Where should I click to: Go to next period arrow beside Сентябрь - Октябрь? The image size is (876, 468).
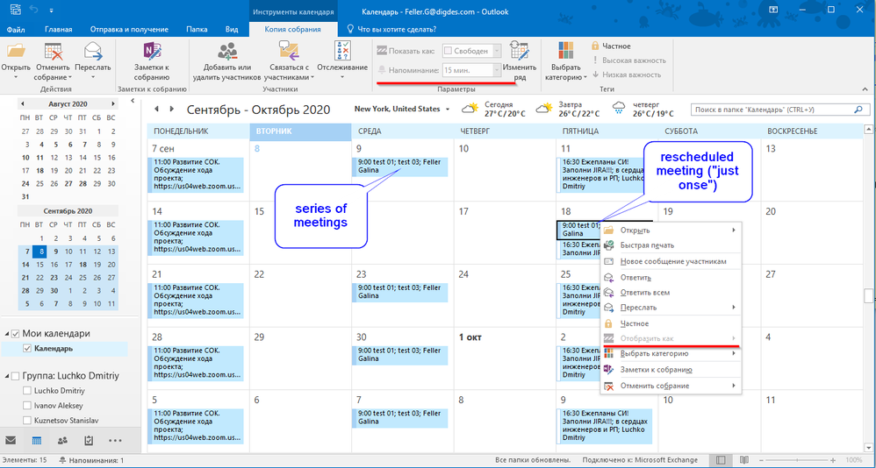pos(172,109)
